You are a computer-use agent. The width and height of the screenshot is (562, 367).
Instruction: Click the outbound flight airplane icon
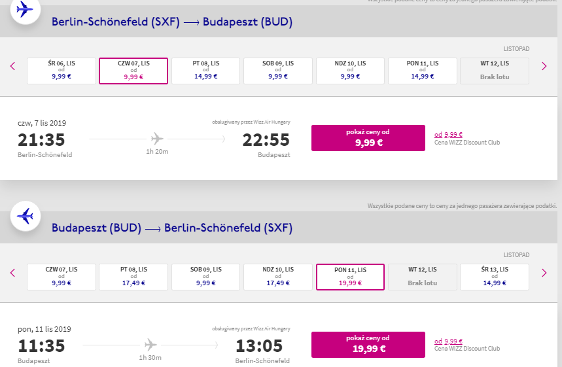25,10
